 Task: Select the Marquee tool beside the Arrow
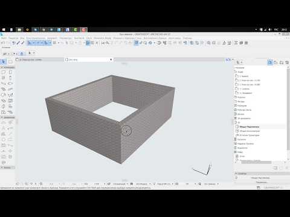click(x=10, y=61)
